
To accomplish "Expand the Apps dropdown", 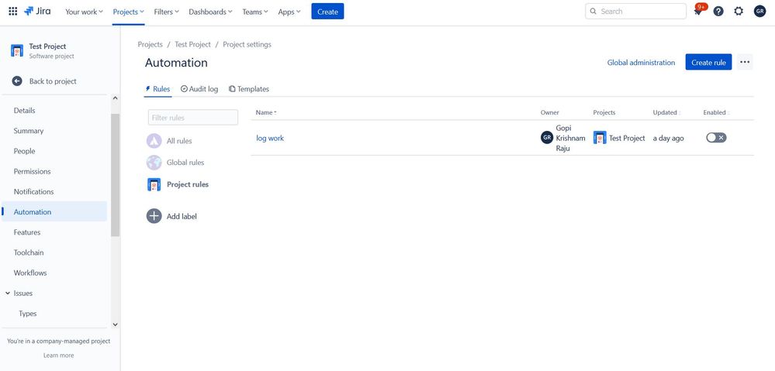I will [289, 12].
